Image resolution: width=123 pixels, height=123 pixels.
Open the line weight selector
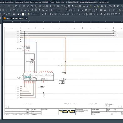point(14,14)
